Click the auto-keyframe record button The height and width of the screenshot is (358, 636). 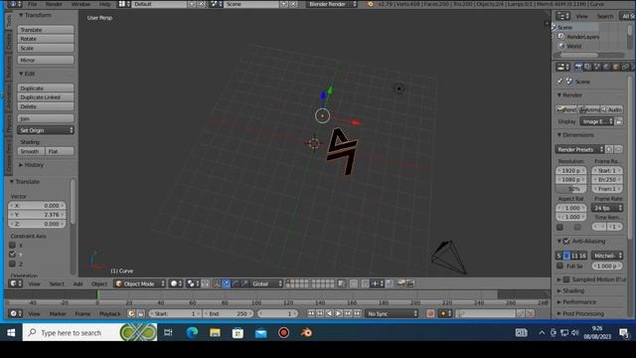[x=430, y=313]
